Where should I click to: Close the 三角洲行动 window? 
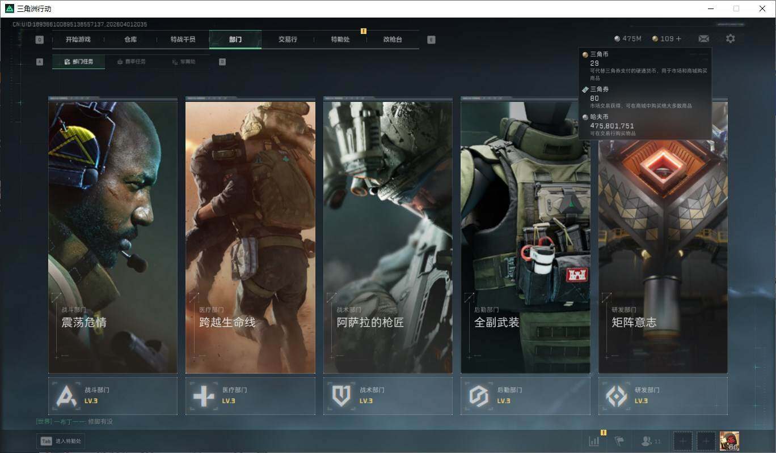(x=762, y=8)
